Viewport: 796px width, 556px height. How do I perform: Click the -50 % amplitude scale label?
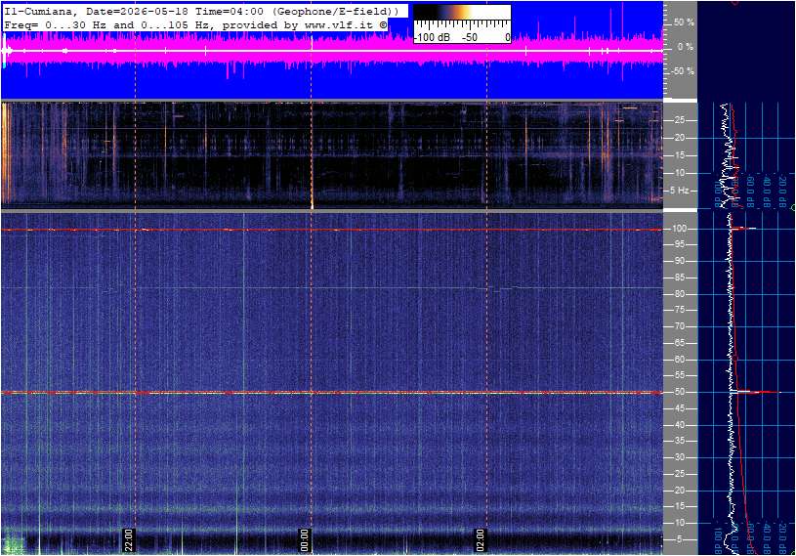point(683,71)
